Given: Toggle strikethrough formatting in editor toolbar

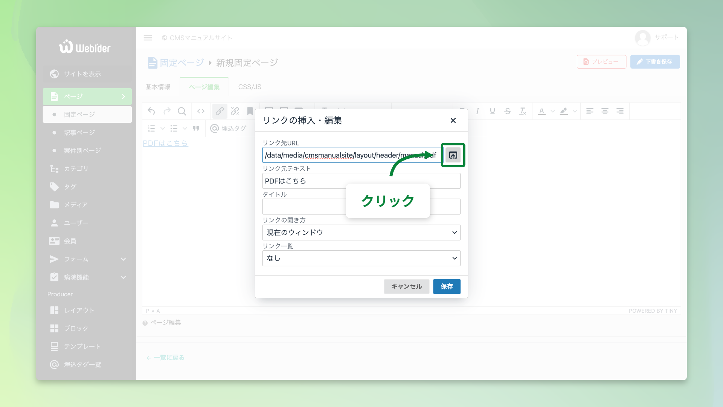Looking at the screenshot, I should pyautogui.click(x=507, y=111).
